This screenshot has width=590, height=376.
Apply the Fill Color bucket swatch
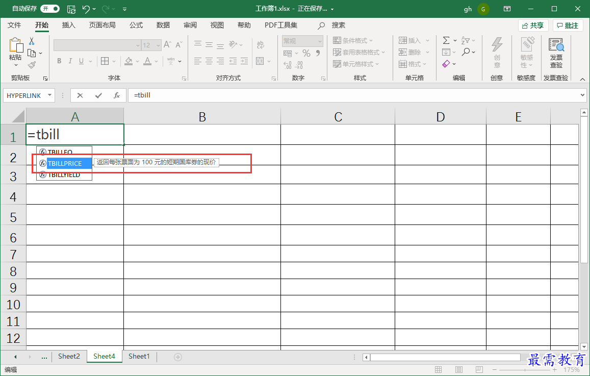click(129, 61)
